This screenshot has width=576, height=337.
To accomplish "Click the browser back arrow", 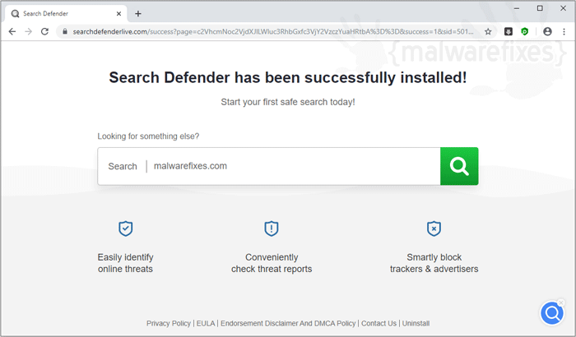I will [x=12, y=32].
